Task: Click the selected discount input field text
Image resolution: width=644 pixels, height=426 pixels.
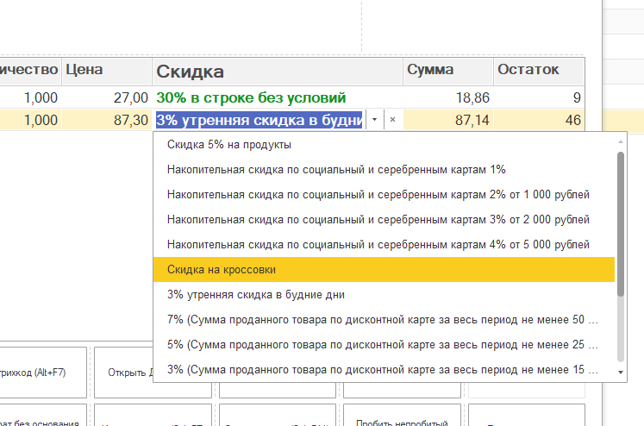Action: [259, 120]
